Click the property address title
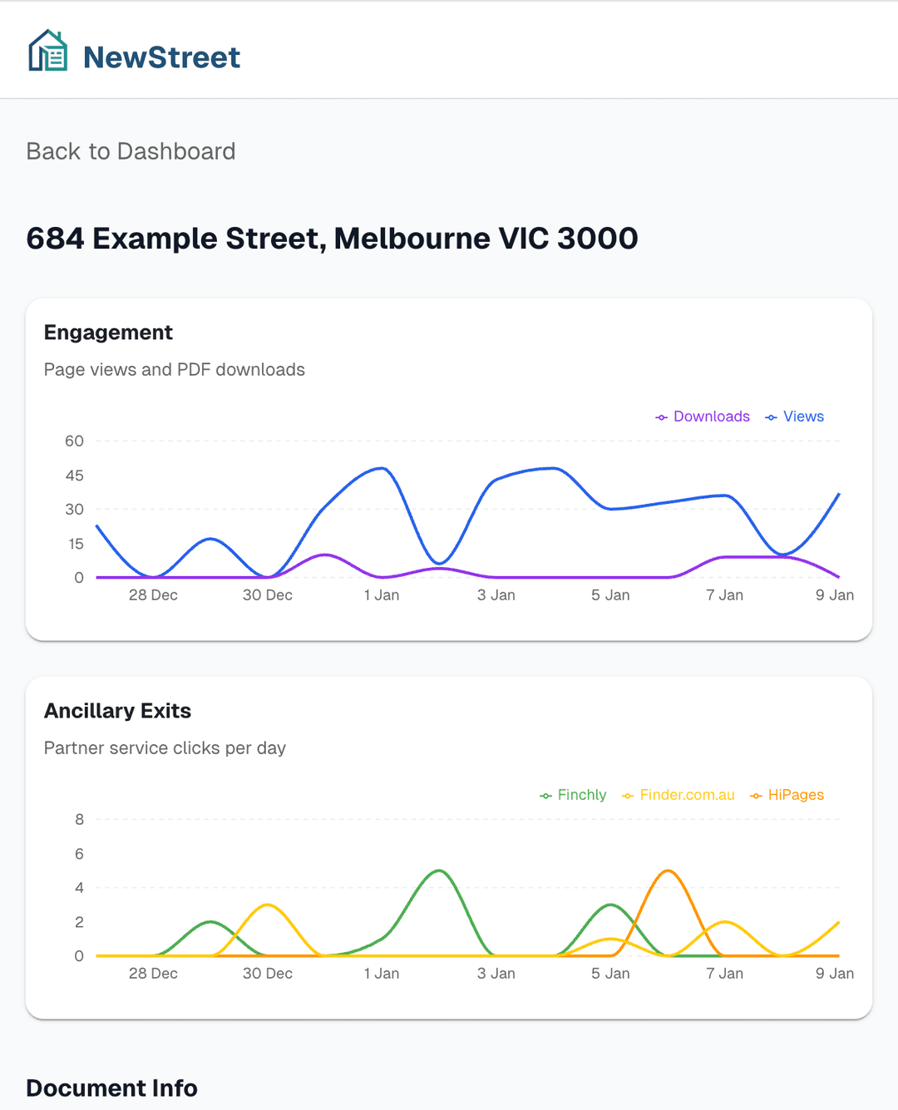The image size is (898, 1110). (332, 239)
